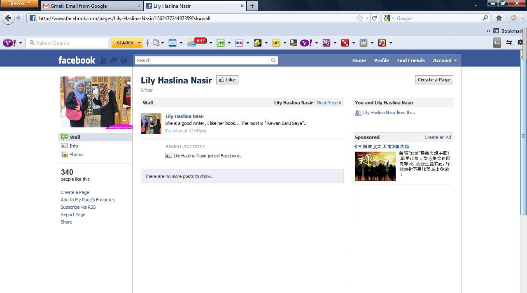Click the toolbar swap arrows icon

(x=509, y=43)
